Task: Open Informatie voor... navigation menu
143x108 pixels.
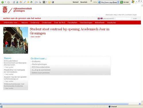Action: pyautogui.click(x=11, y=23)
